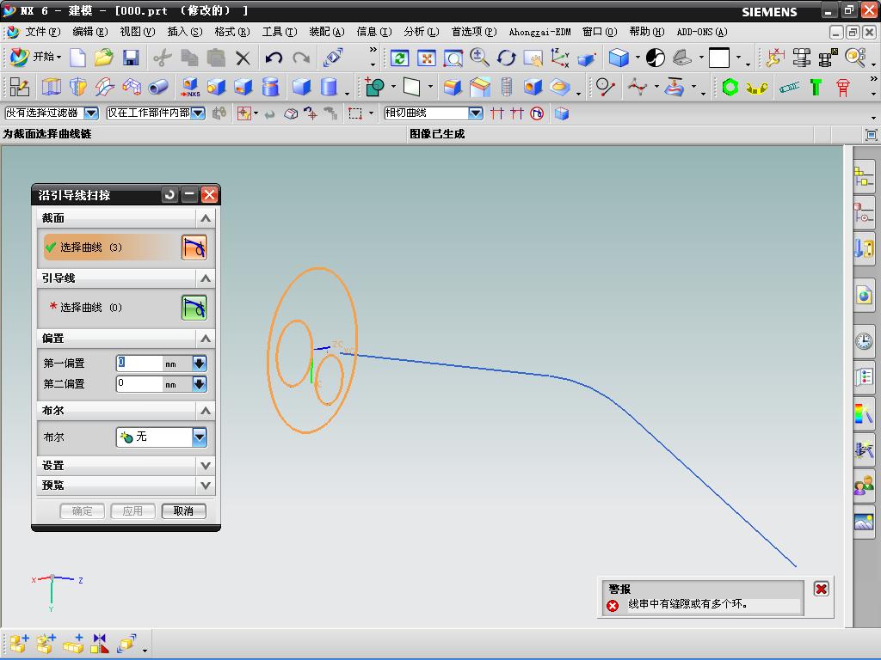Click the 取消 button
881x660 pixels.
184,510
